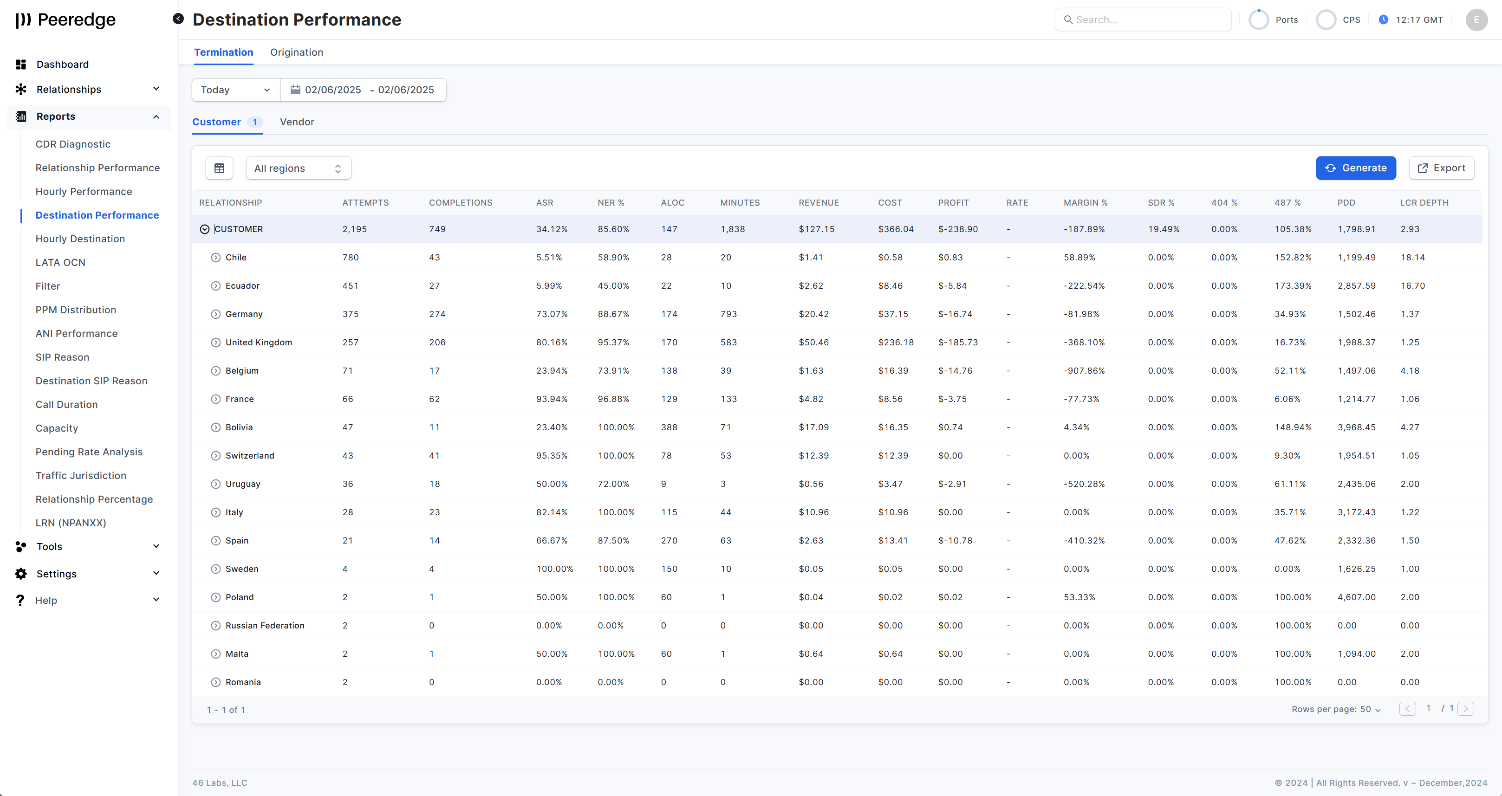Switch to the Origination tab
Viewport: 1502px width, 796px height.
coord(296,52)
